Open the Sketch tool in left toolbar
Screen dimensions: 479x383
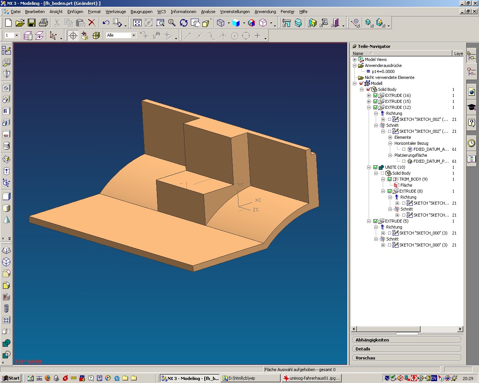click(x=6, y=50)
